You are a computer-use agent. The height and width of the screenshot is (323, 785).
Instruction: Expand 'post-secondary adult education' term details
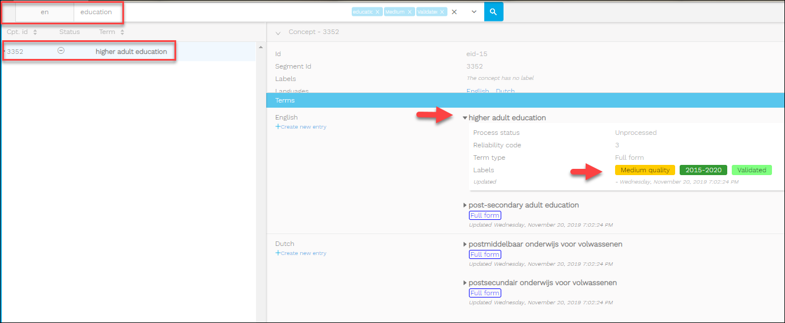tap(466, 205)
